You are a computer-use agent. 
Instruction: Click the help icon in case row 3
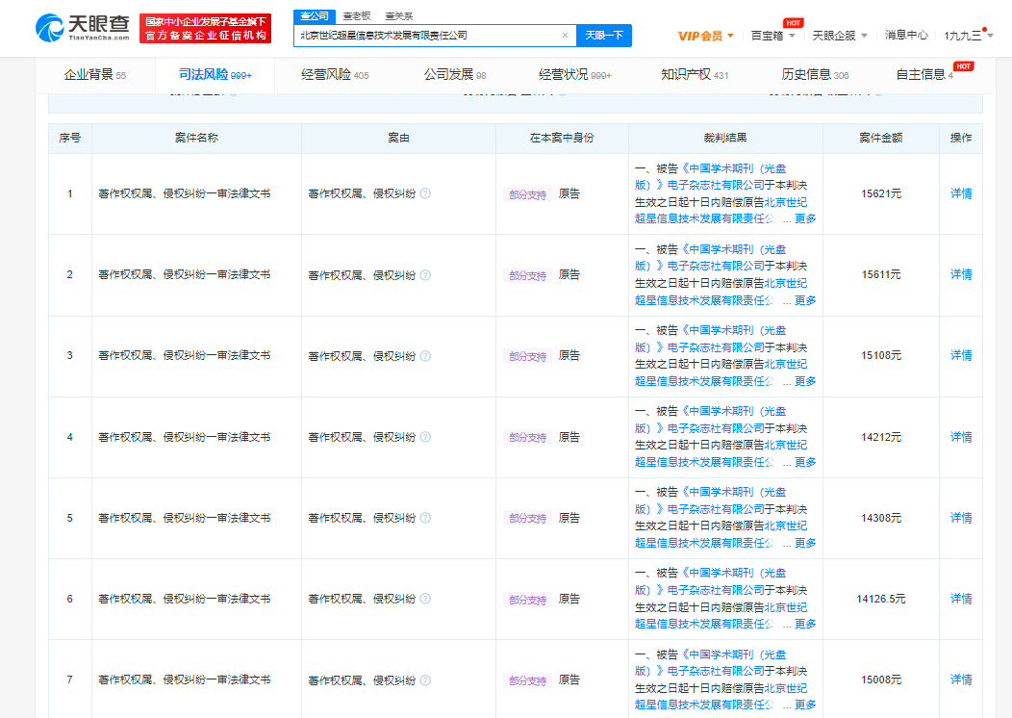tap(425, 356)
